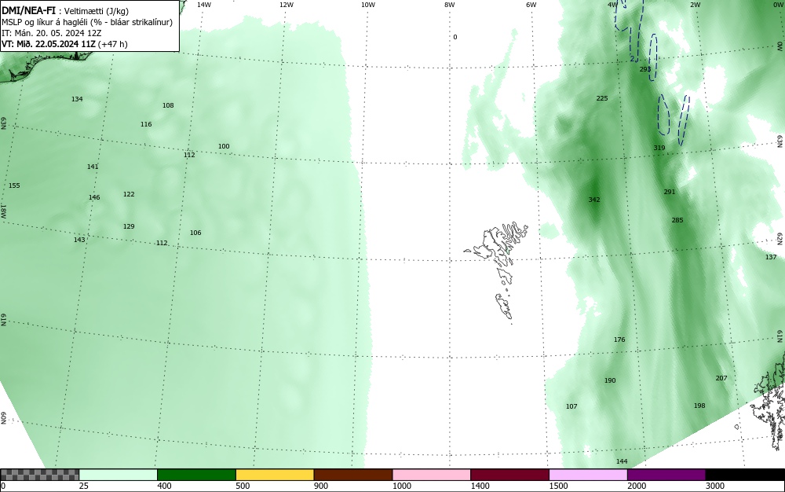Click the dark green 400–500 legend swatch
This screenshot has height=492, width=785.
coord(196,475)
